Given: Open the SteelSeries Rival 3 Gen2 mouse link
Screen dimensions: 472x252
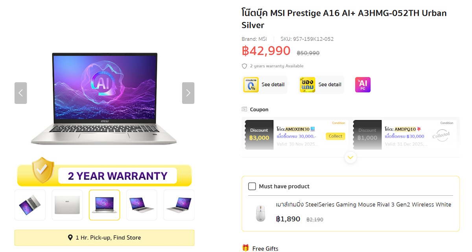Looking at the screenshot, I should tap(363, 204).
